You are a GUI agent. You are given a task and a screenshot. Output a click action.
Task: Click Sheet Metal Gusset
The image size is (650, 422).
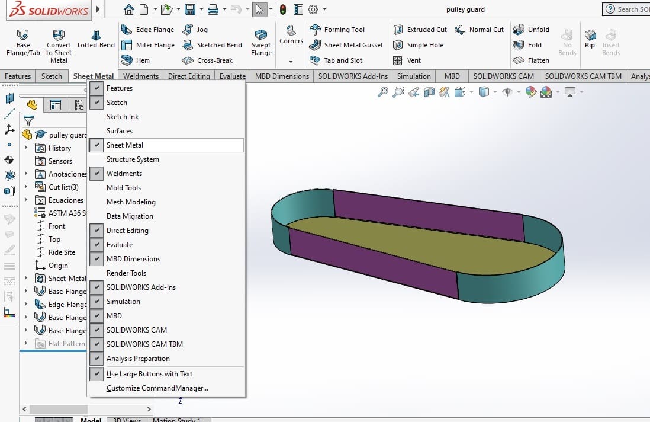346,45
